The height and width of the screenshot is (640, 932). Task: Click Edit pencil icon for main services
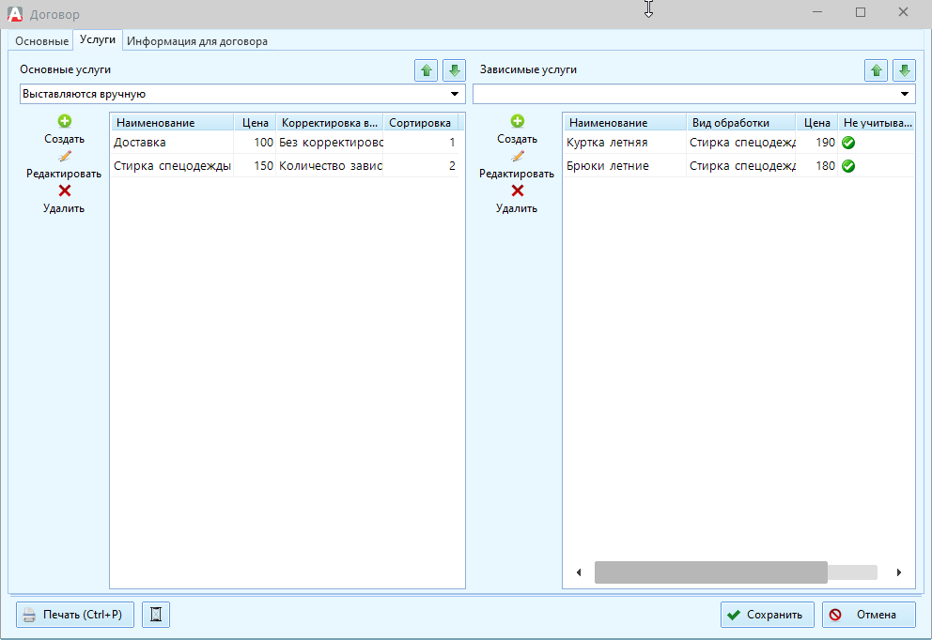coord(64,156)
